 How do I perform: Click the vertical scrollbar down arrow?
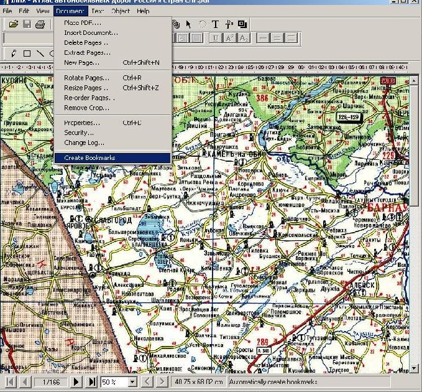[x=414, y=368]
